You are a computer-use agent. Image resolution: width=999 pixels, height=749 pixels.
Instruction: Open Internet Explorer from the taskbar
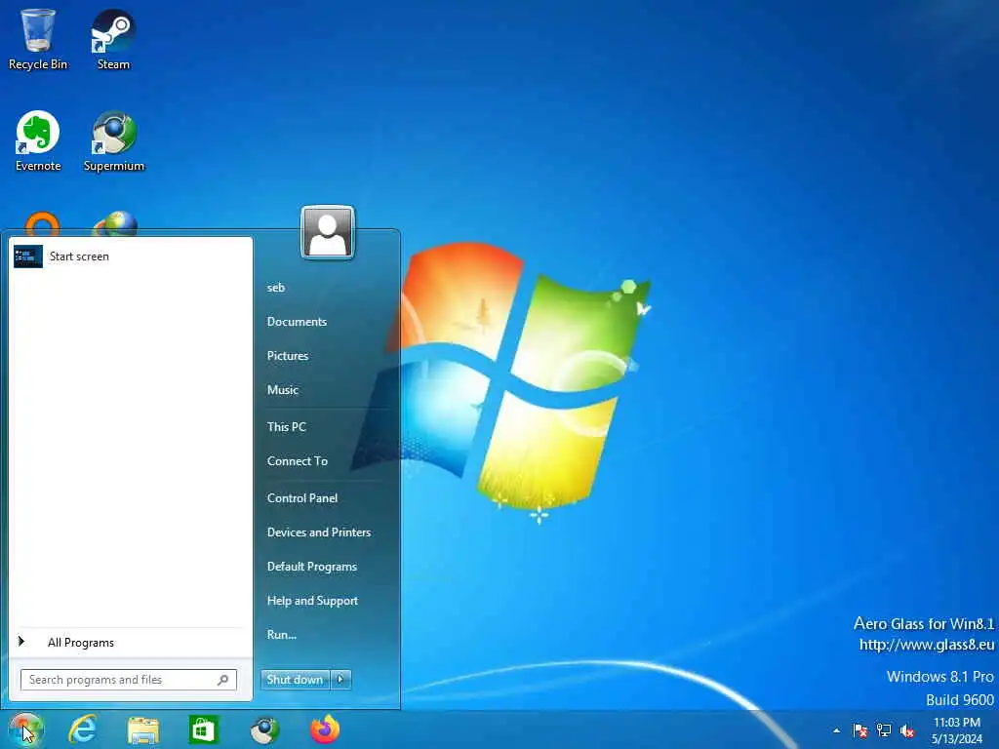coord(83,729)
